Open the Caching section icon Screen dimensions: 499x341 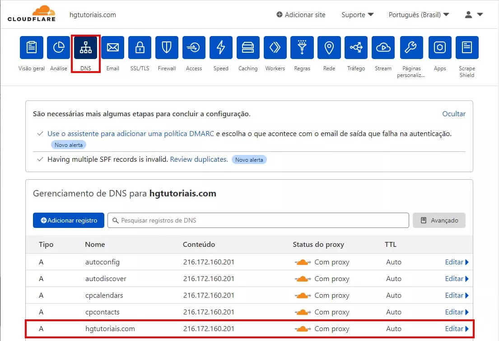coord(248,48)
